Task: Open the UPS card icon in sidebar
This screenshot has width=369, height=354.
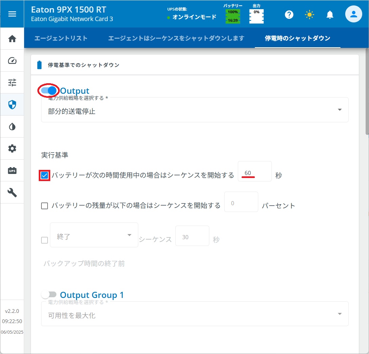Action: pos(12,171)
